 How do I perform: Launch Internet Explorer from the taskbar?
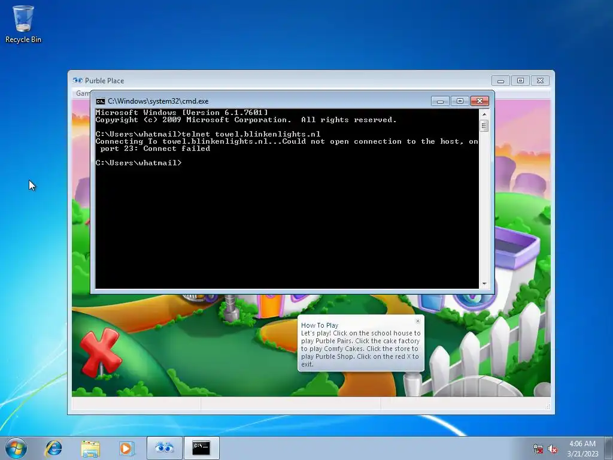(53, 448)
